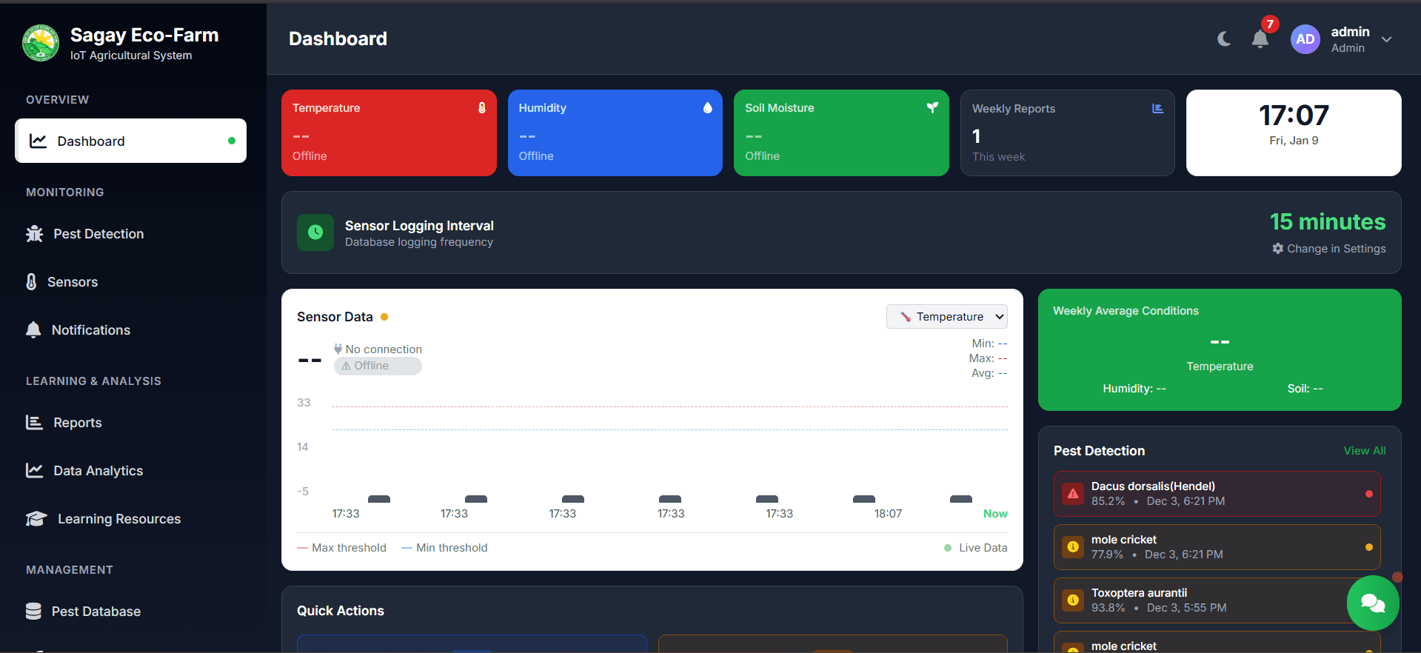Click the View All pest detections link
The height and width of the screenshot is (653, 1421).
(x=1365, y=450)
